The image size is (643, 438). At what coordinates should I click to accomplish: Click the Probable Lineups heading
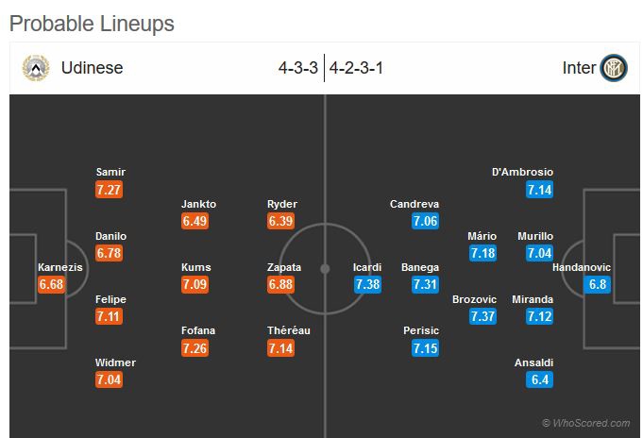pyautogui.click(x=92, y=24)
